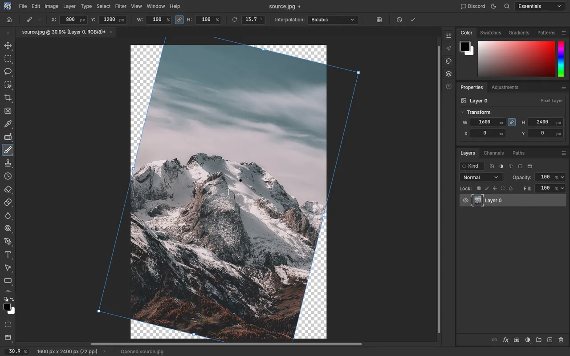
Task: Select the Rectangular Marquee tool
Action: [8, 59]
